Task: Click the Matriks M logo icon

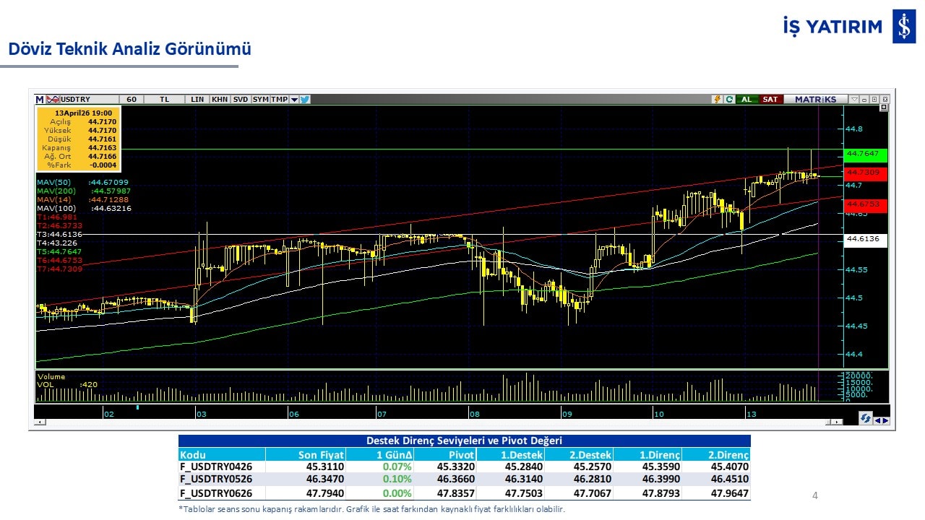Action: pos(40,99)
